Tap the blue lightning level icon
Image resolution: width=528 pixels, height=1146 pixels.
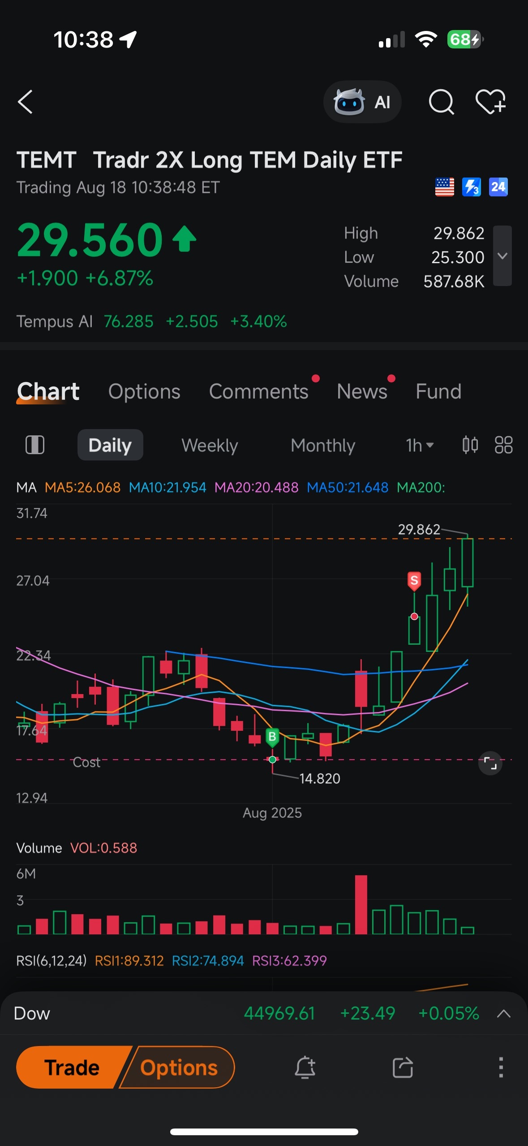(472, 187)
